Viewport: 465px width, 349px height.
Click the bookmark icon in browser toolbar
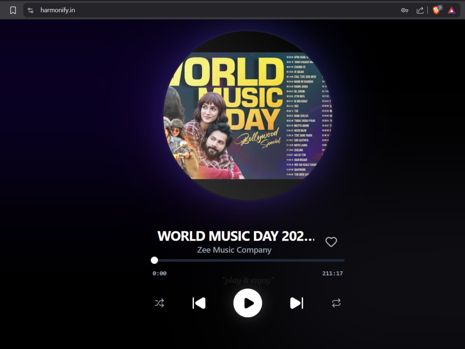pos(13,10)
